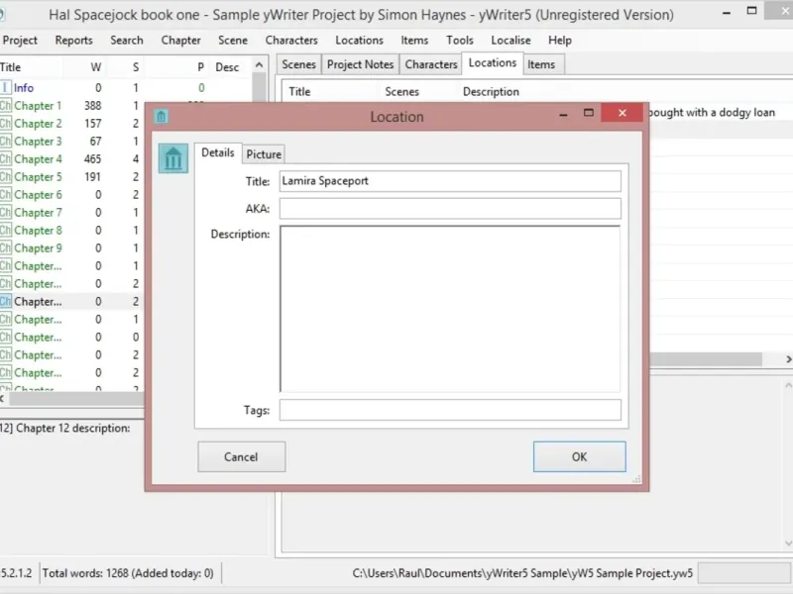Click the Chapter 8 row icon

tap(5, 231)
